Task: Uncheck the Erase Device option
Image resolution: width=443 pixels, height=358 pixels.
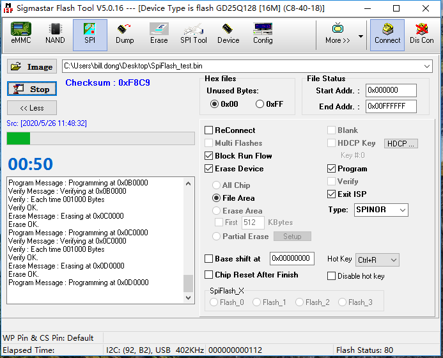Action: pos(209,169)
